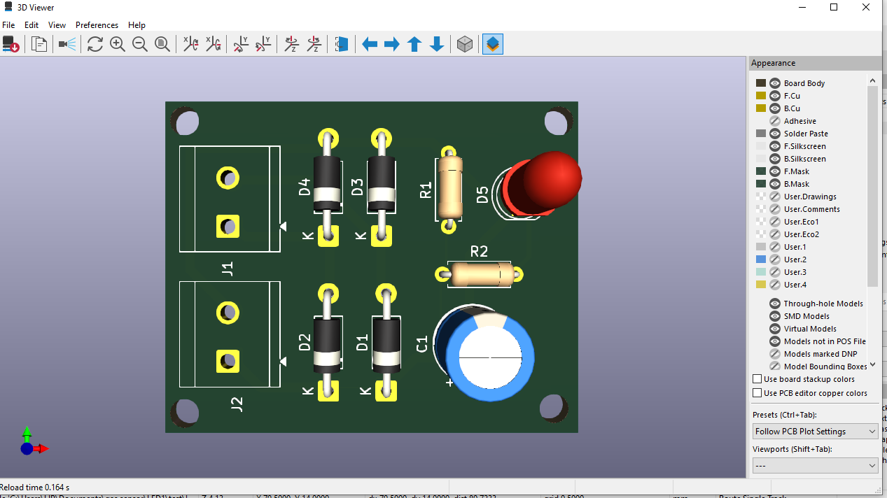Show Models marked DNP
887x498 pixels.
[x=775, y=354]
